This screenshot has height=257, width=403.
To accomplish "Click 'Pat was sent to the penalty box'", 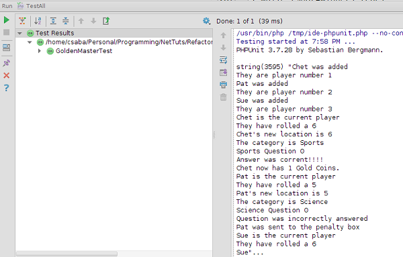I will point(298,227).
